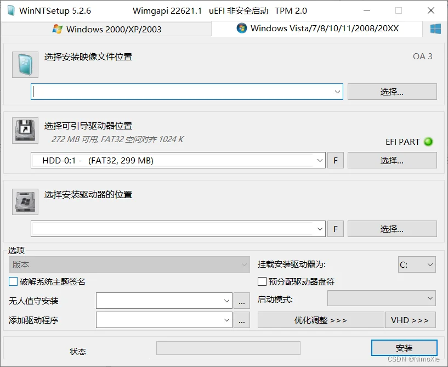Click the status progress bar
Image resolution: width=448 pixels, height=367 pixels.
click(228, 348)
